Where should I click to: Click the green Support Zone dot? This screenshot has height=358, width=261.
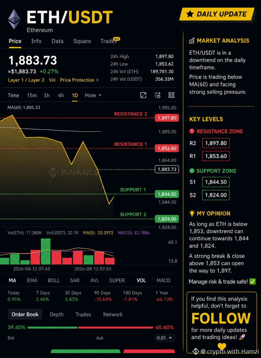coord(192,171)
